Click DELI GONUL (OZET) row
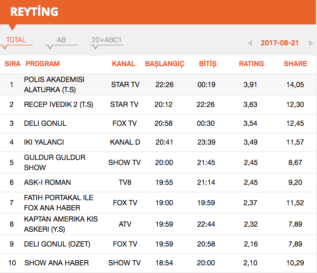Viewport: 317px width, 273px height. click(x=57, y=244)
